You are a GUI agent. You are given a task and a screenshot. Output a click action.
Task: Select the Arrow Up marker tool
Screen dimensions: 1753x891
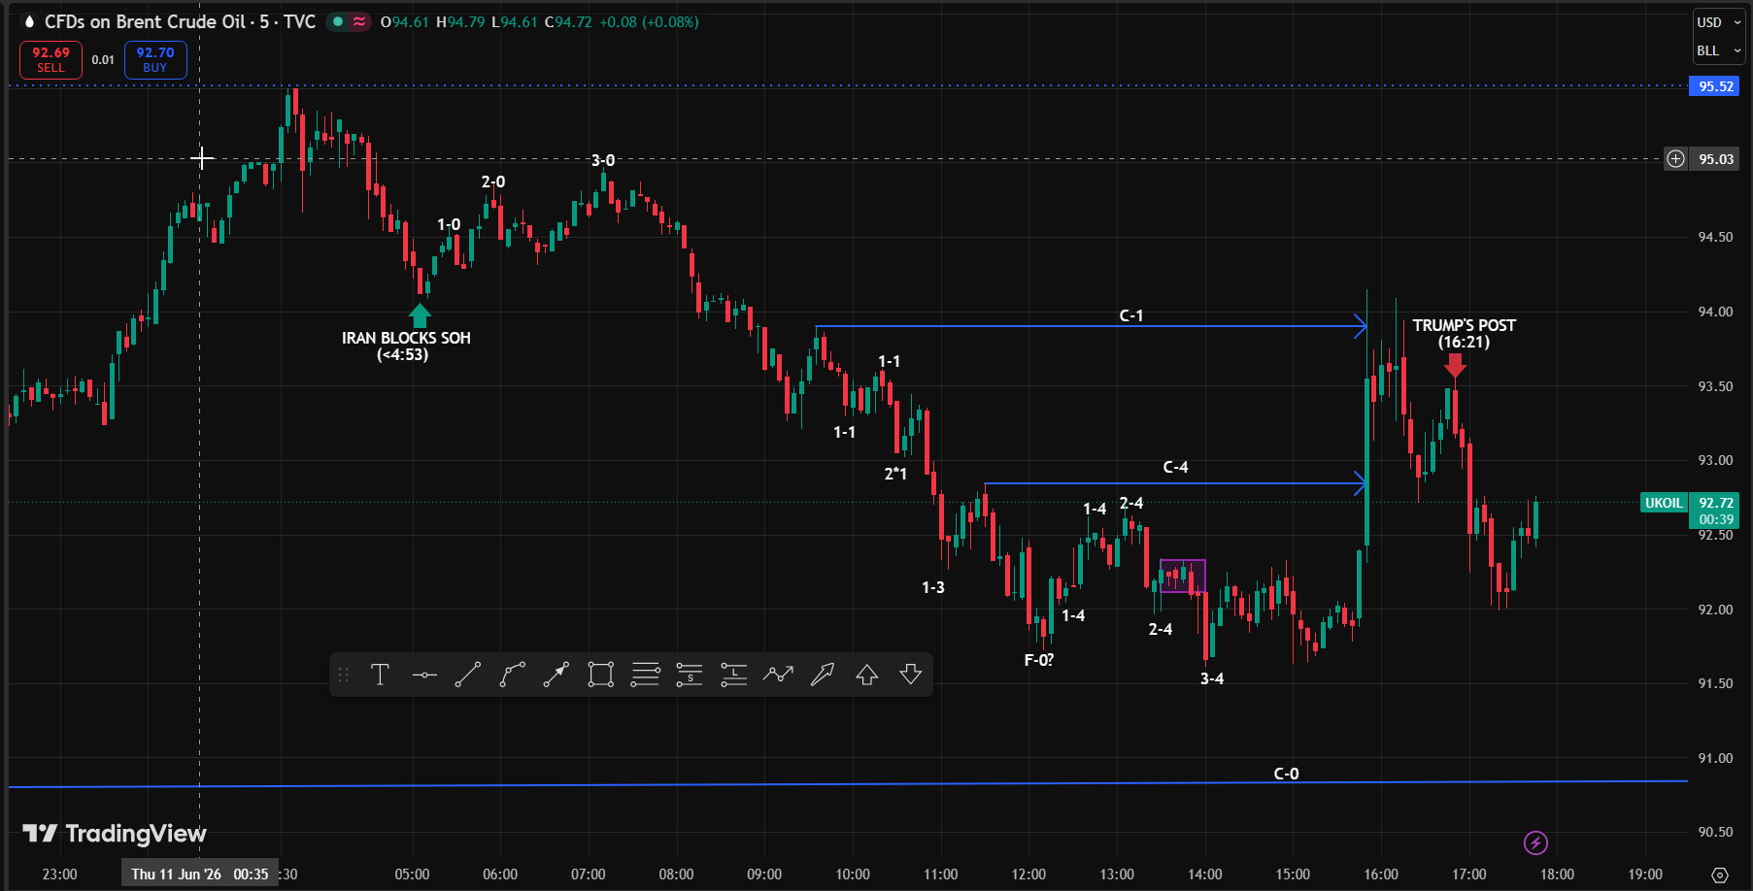pyautogui.click(x=867, y=675)
